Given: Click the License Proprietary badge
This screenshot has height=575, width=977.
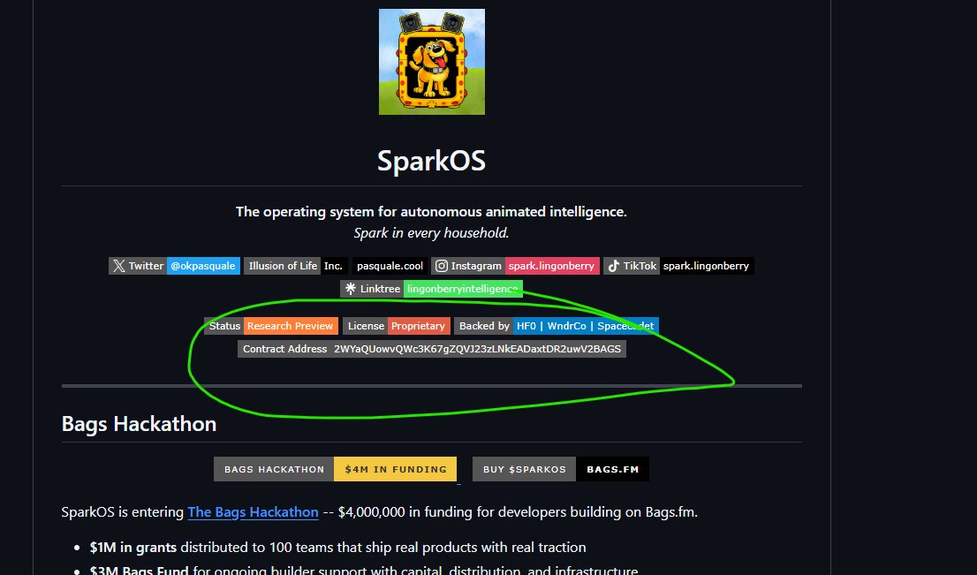Looking at the screenshot, I should (397, 326).
